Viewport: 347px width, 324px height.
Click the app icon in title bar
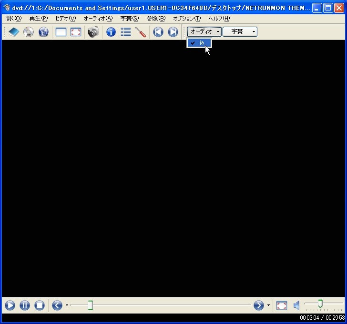click(x=7, y=8)
